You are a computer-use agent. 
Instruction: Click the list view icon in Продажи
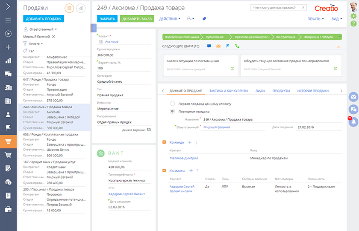click(69, 8)
